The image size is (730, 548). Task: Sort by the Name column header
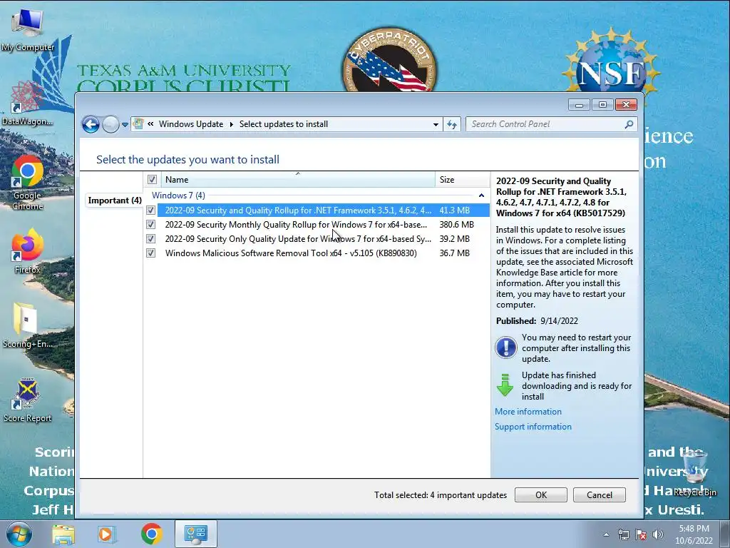pyautogui.click(x=298, y=179)
